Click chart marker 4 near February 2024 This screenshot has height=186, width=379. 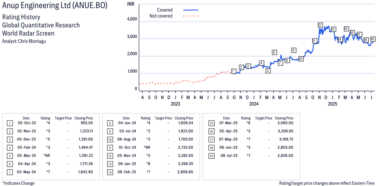tap(261, 63)
